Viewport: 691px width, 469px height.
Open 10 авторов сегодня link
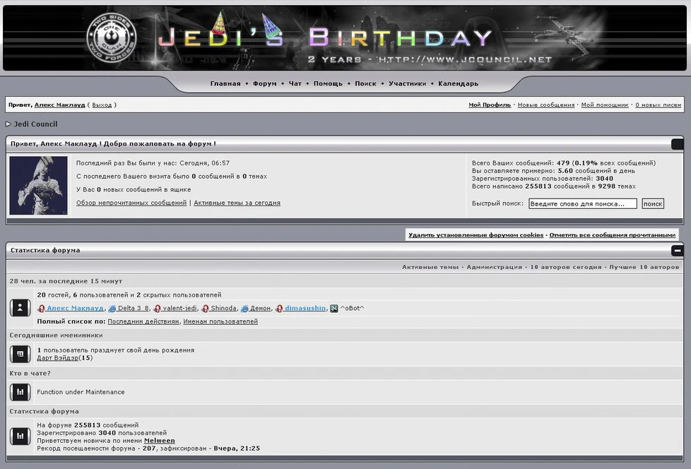(565, 267)
